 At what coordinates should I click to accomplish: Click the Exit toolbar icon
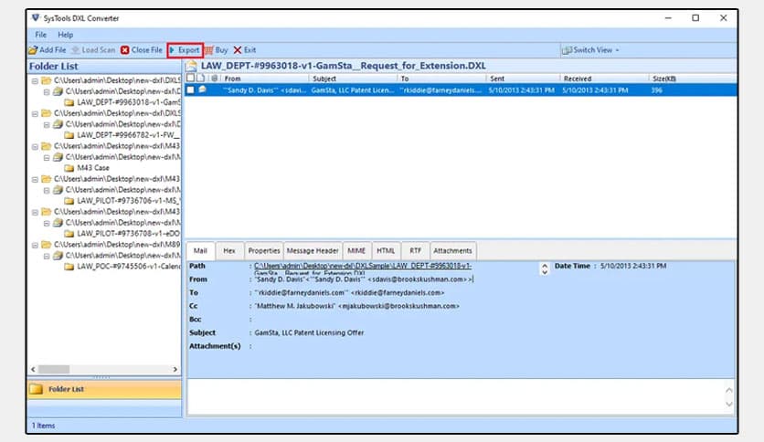[238, 50]
